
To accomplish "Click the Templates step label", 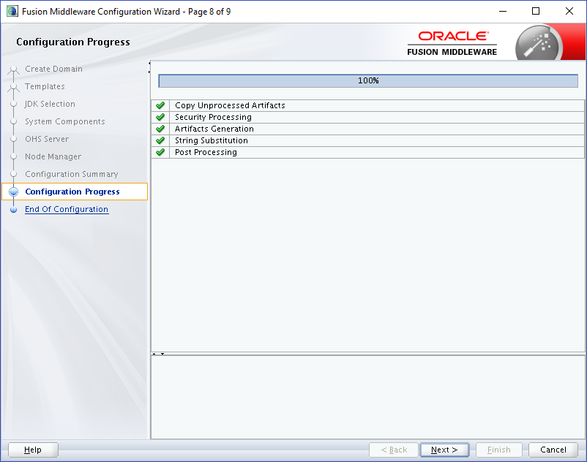I will [x=45, y=86].
